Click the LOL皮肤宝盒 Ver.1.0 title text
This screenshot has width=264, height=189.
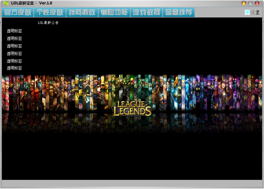(32, 3)
